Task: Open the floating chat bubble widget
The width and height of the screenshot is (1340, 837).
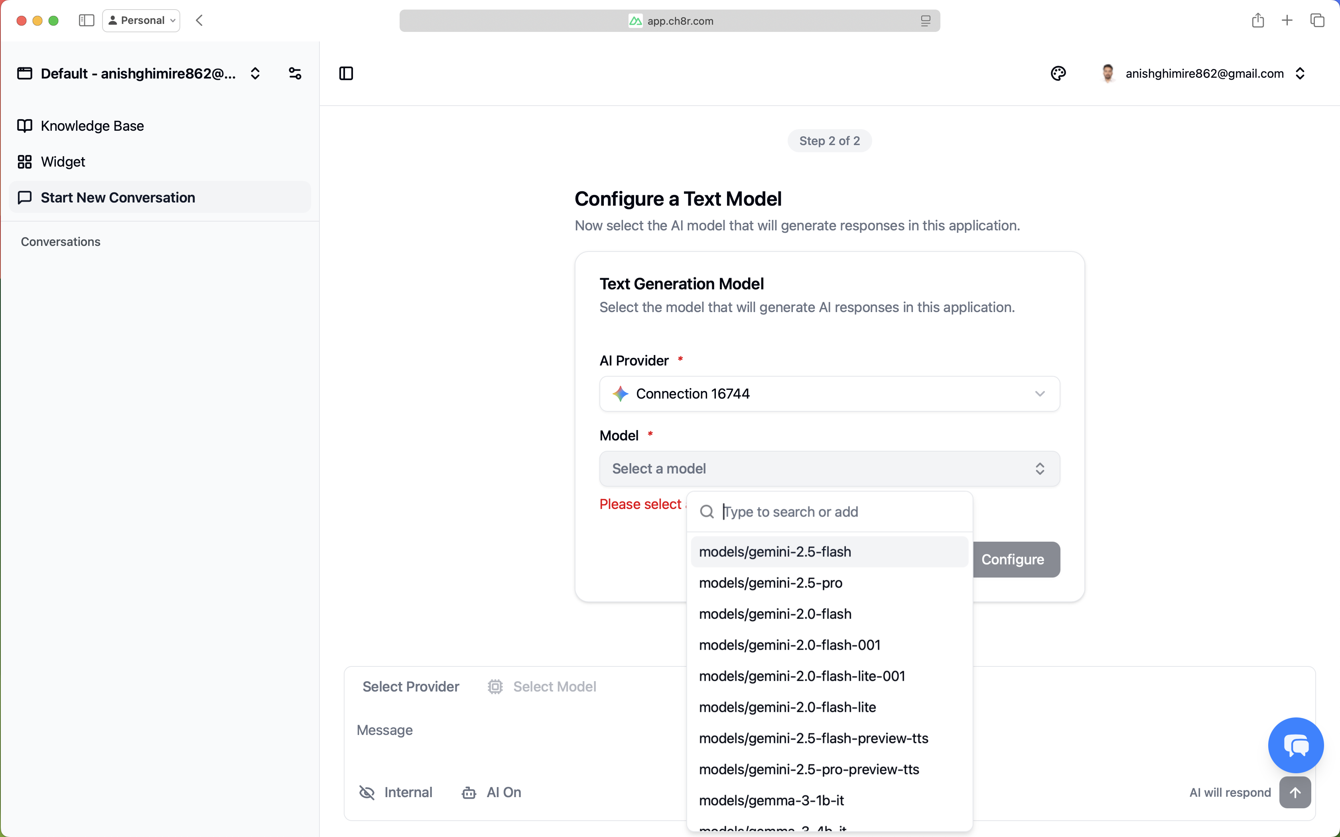Action: [1295, 745]
